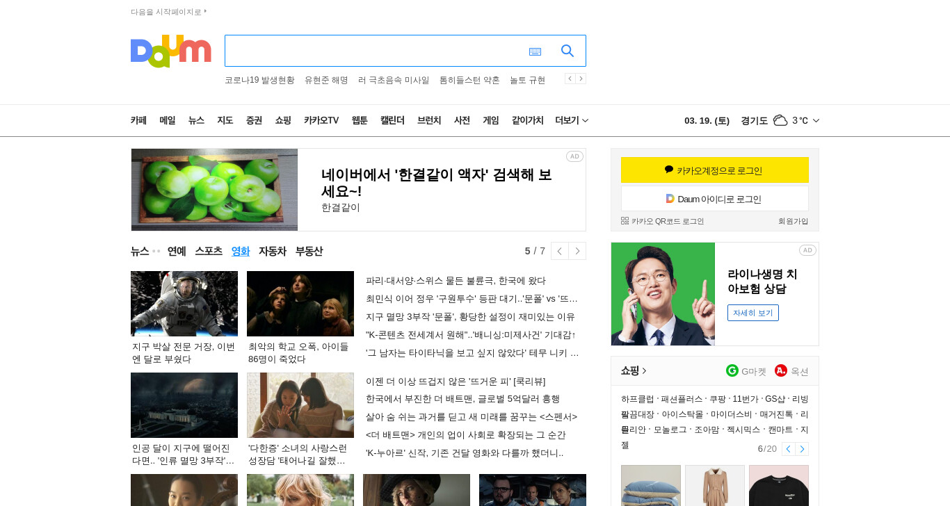Open 뉴스 in the service menu
Viewport: 950px width, 506px height.
pyautogui.click(x=196, y=120)
